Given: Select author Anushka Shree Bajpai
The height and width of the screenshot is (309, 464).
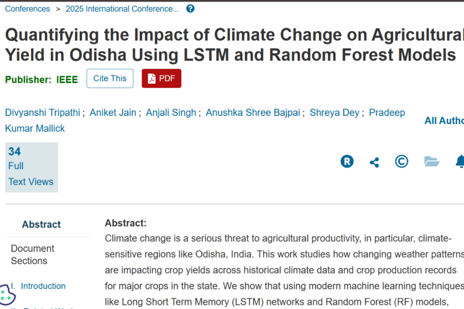Looking at the screenshot, I should pos(253,113).
